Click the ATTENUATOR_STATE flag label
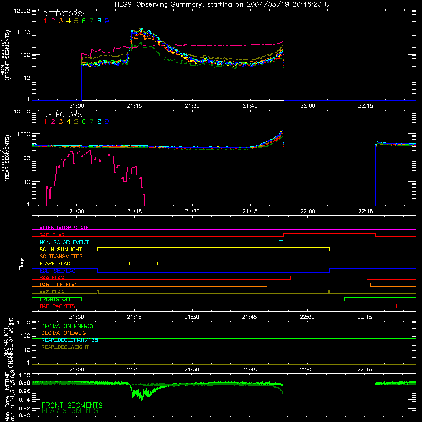Screen dimensions: 422x422 (64, 228)
